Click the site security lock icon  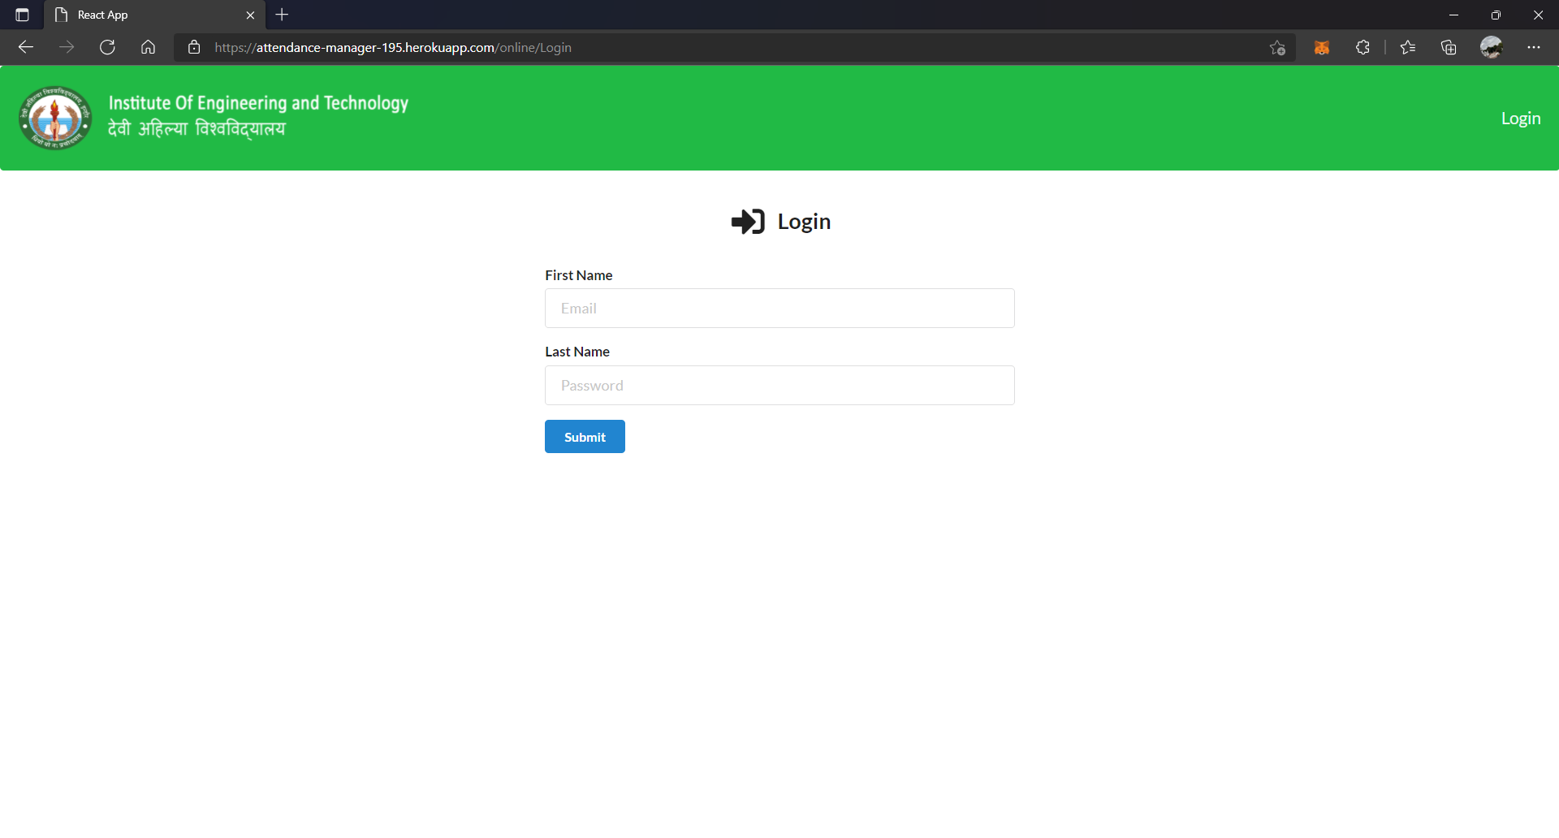coord(193,47)
